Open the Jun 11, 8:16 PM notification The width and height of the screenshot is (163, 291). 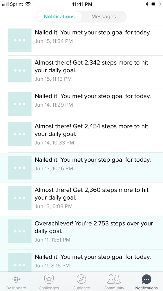(81, 261)
